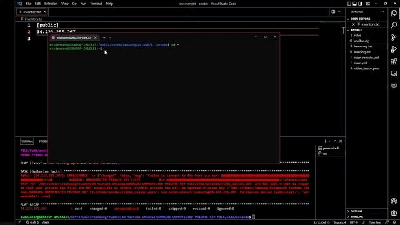Screen dimensions: 400x225
Task: Open the File menu
Action: point(28,4)
